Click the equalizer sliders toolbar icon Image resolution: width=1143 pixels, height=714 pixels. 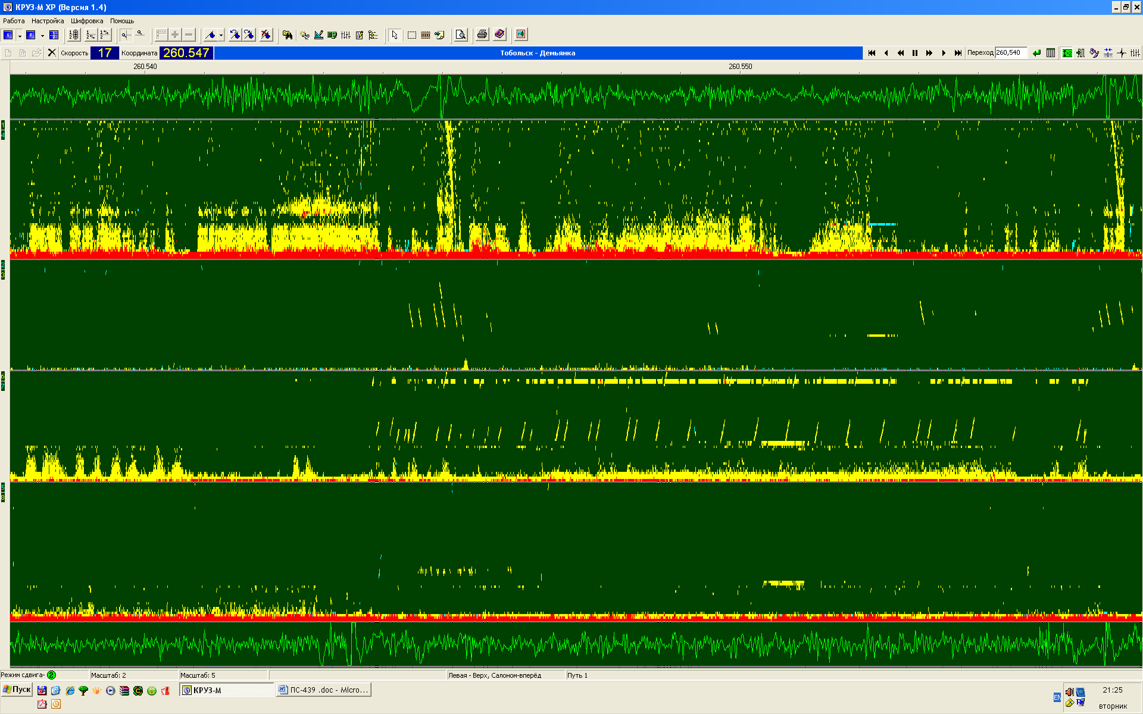click(346, 35)
